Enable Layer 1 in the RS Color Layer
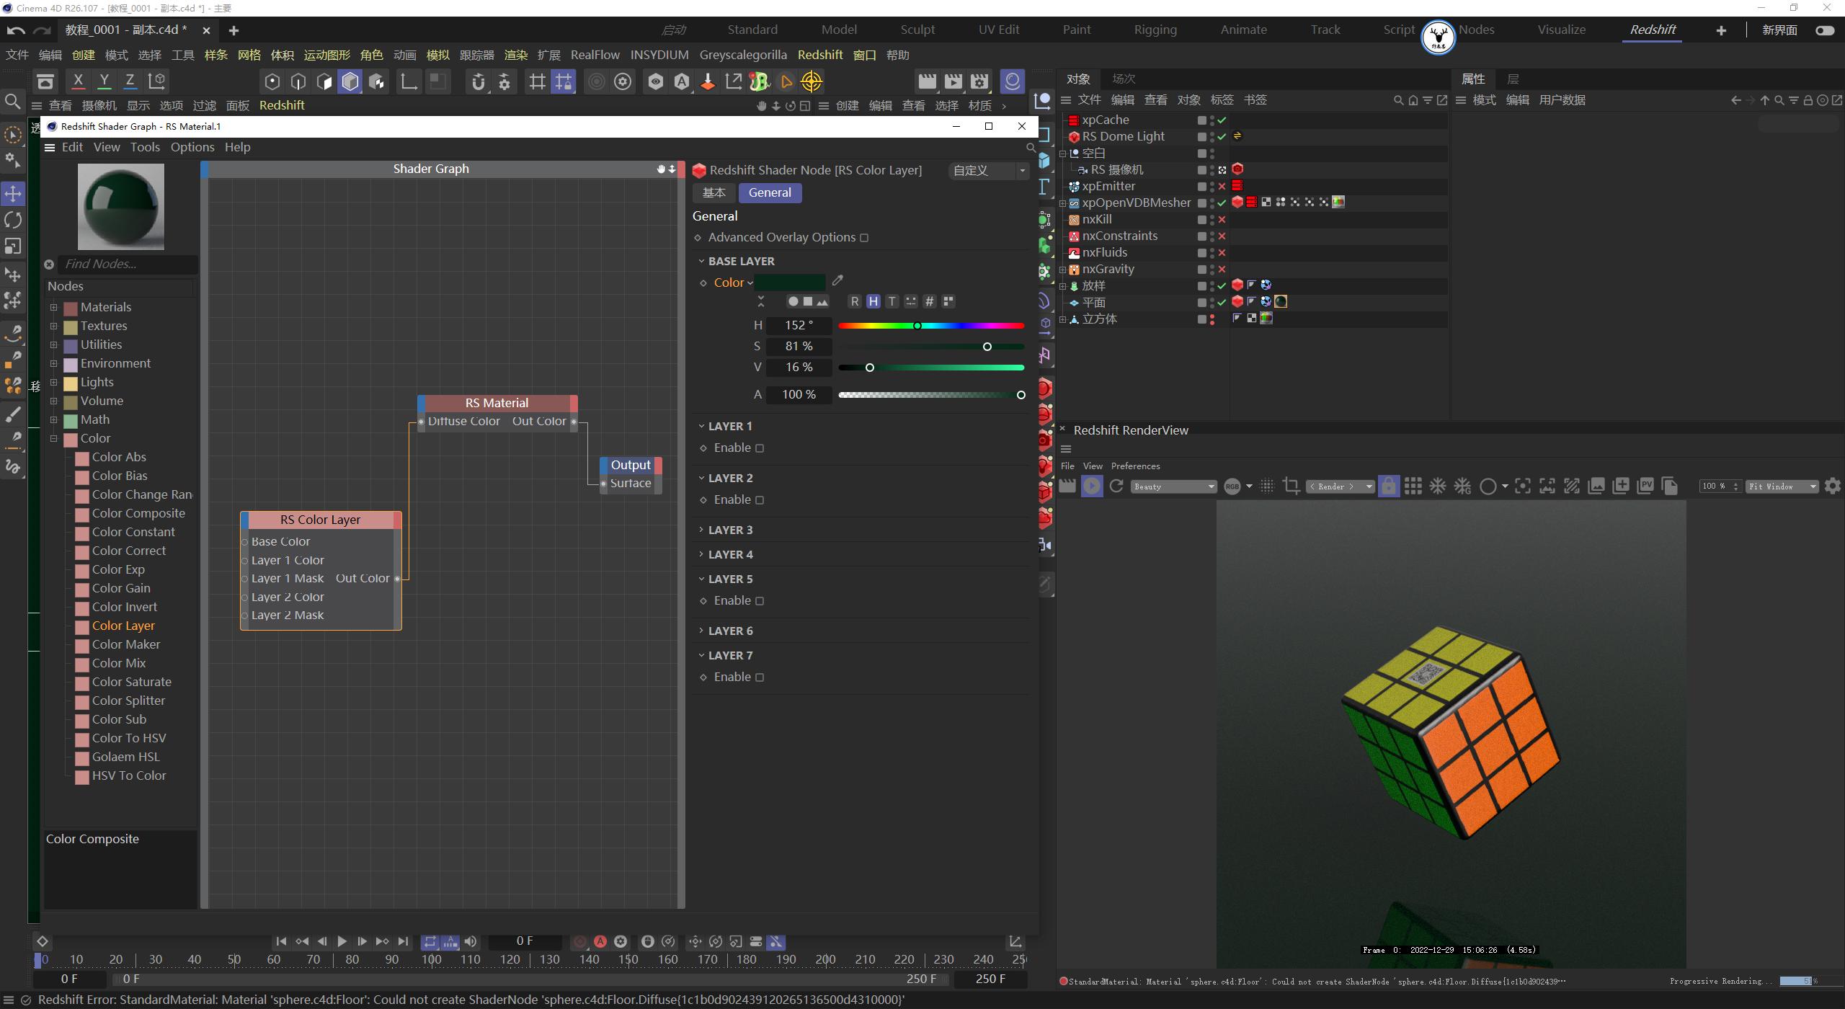 760,448
